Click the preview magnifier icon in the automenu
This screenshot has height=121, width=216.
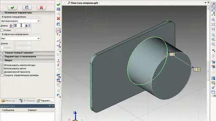(58, 25)
